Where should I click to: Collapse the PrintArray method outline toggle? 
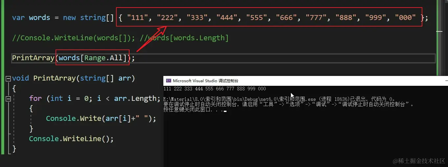[8, 79]
